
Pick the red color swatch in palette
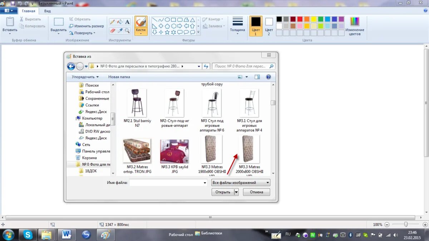[x=300, y=19]
